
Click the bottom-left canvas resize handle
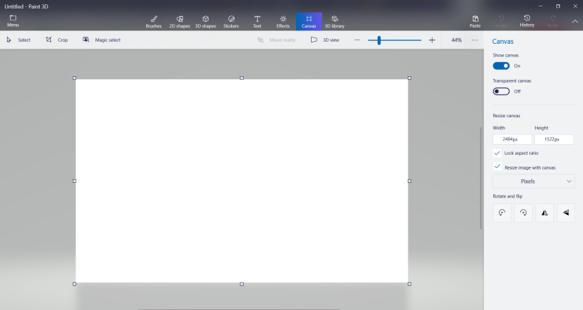74,284
